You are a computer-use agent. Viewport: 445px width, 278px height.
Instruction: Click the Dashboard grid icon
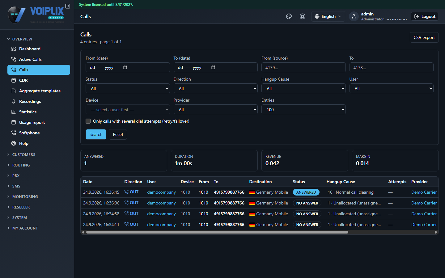click(14, 49)
